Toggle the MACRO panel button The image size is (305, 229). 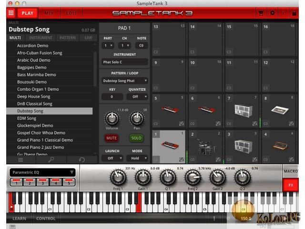(x=291, y=171)
